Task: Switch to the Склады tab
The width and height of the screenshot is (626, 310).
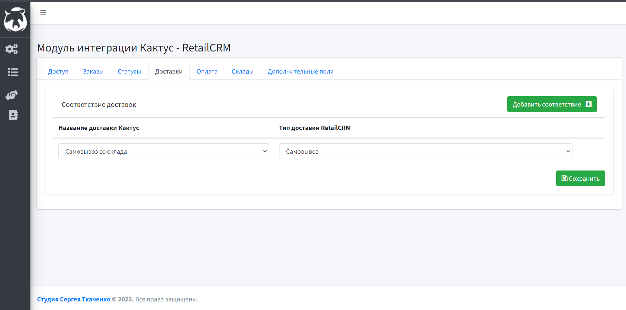Action: point(242,72)
